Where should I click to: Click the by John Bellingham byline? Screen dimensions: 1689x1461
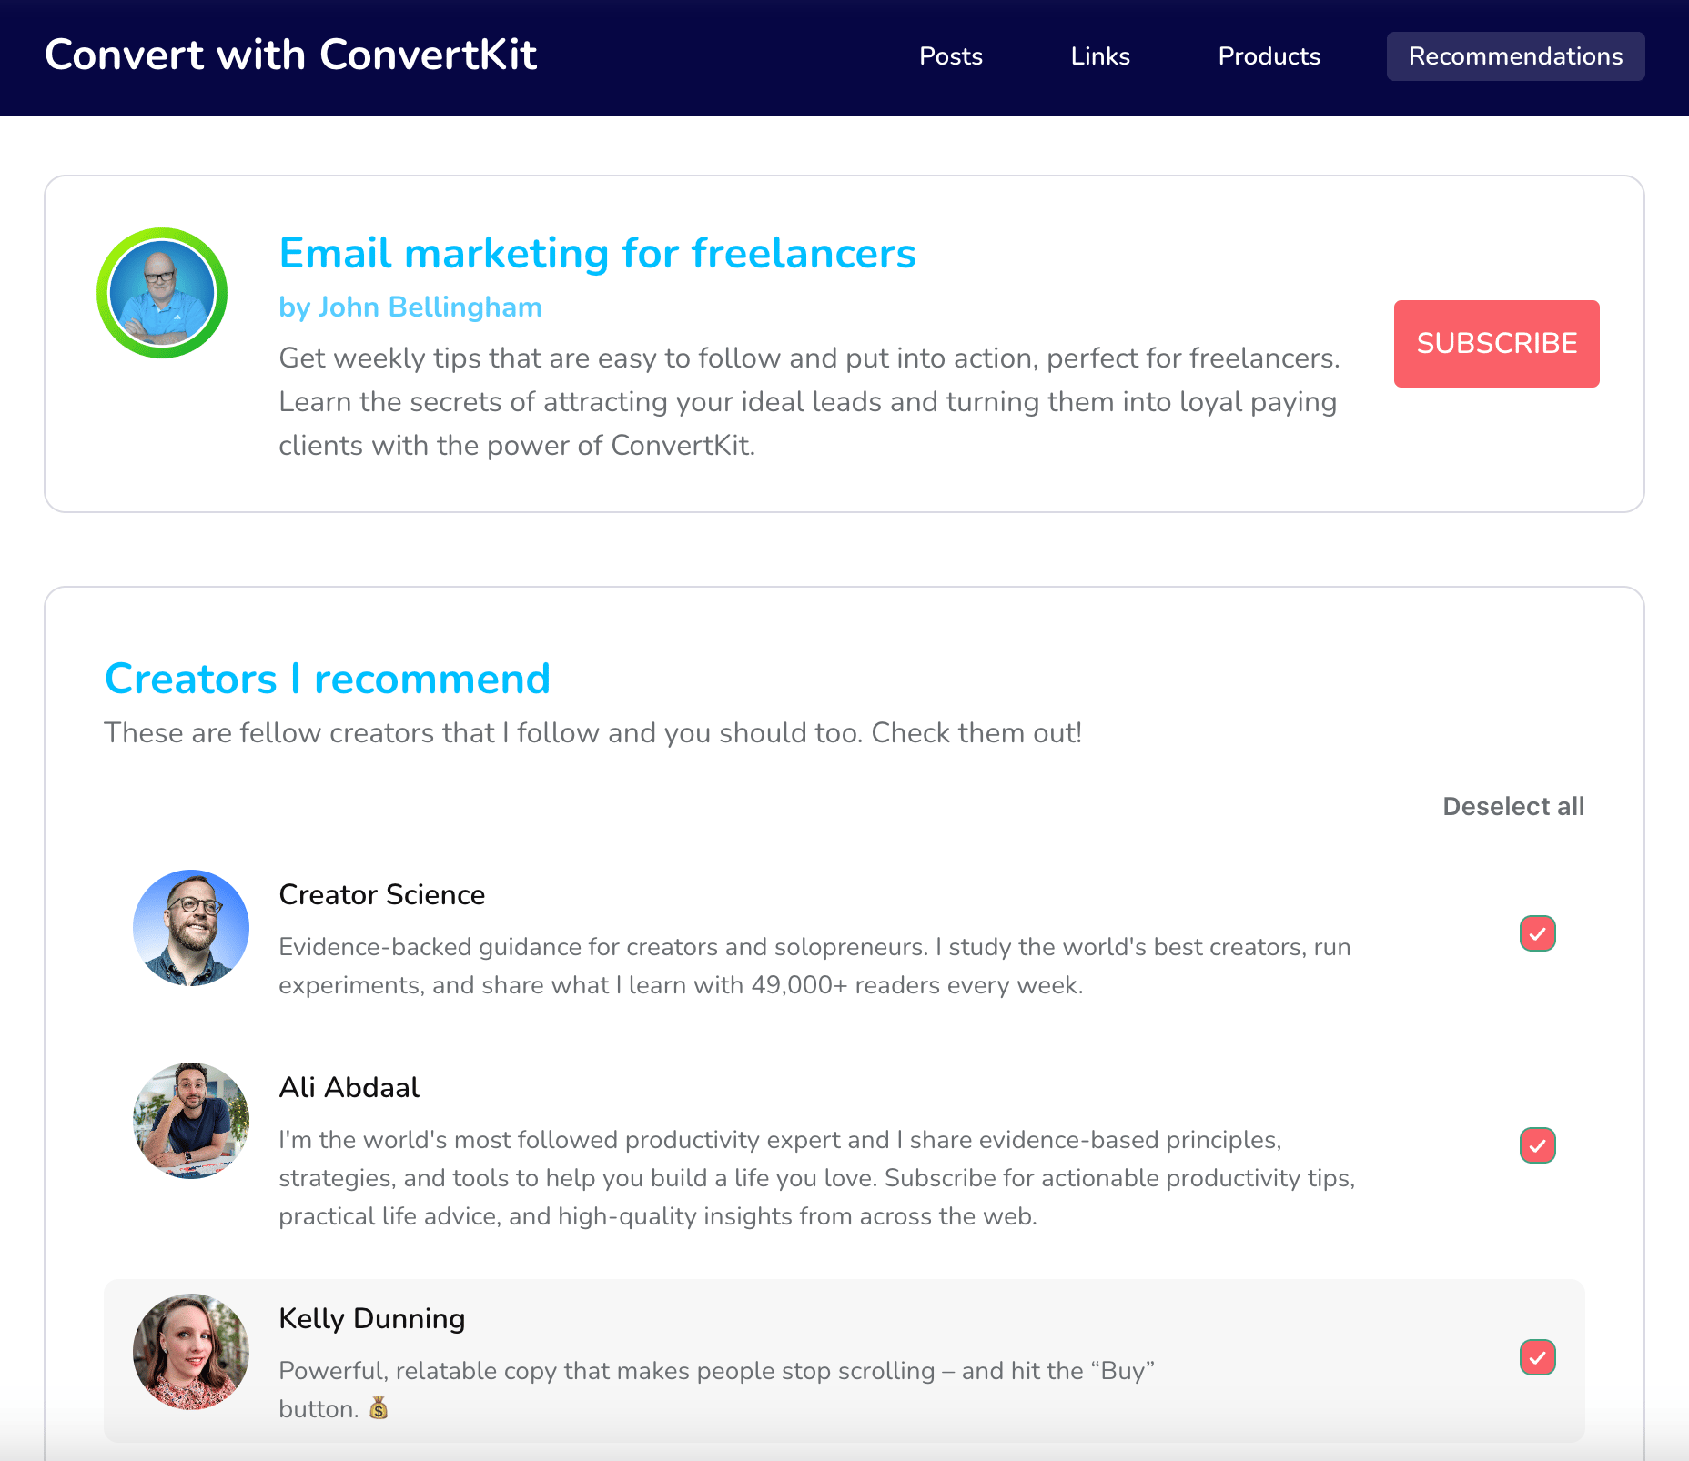click(410, 307)
